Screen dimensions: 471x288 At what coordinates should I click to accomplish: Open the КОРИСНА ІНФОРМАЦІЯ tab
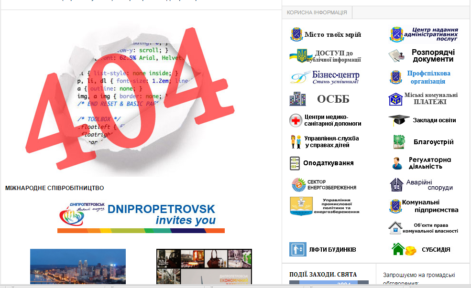pyautogui.click(x=317, y=12)
